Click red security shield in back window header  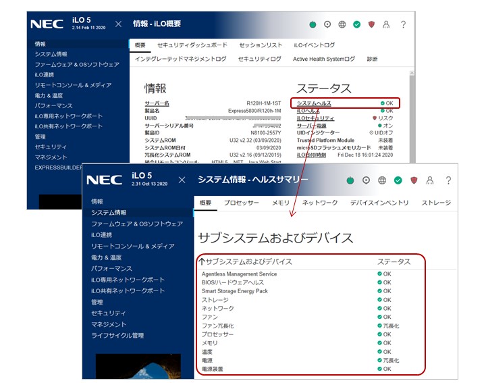(371, 24)
